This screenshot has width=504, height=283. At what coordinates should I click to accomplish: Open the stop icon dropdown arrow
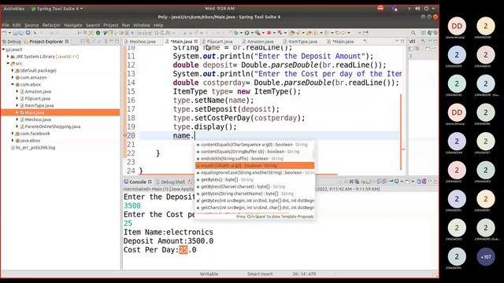coord(274,33)
